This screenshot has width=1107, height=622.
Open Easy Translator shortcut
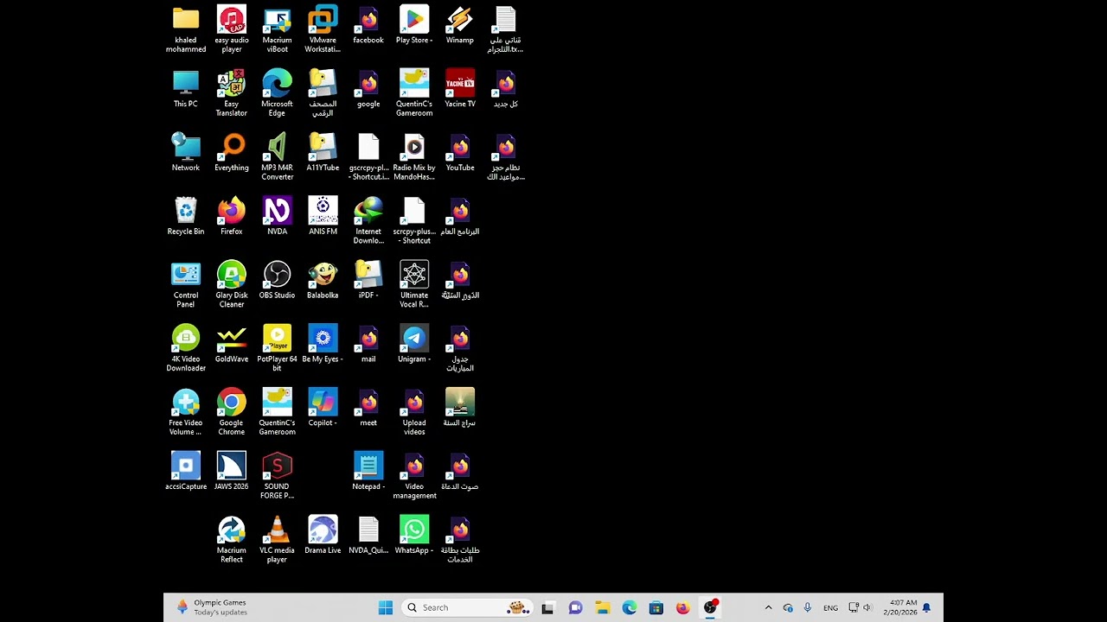click(x=232, y=92)
